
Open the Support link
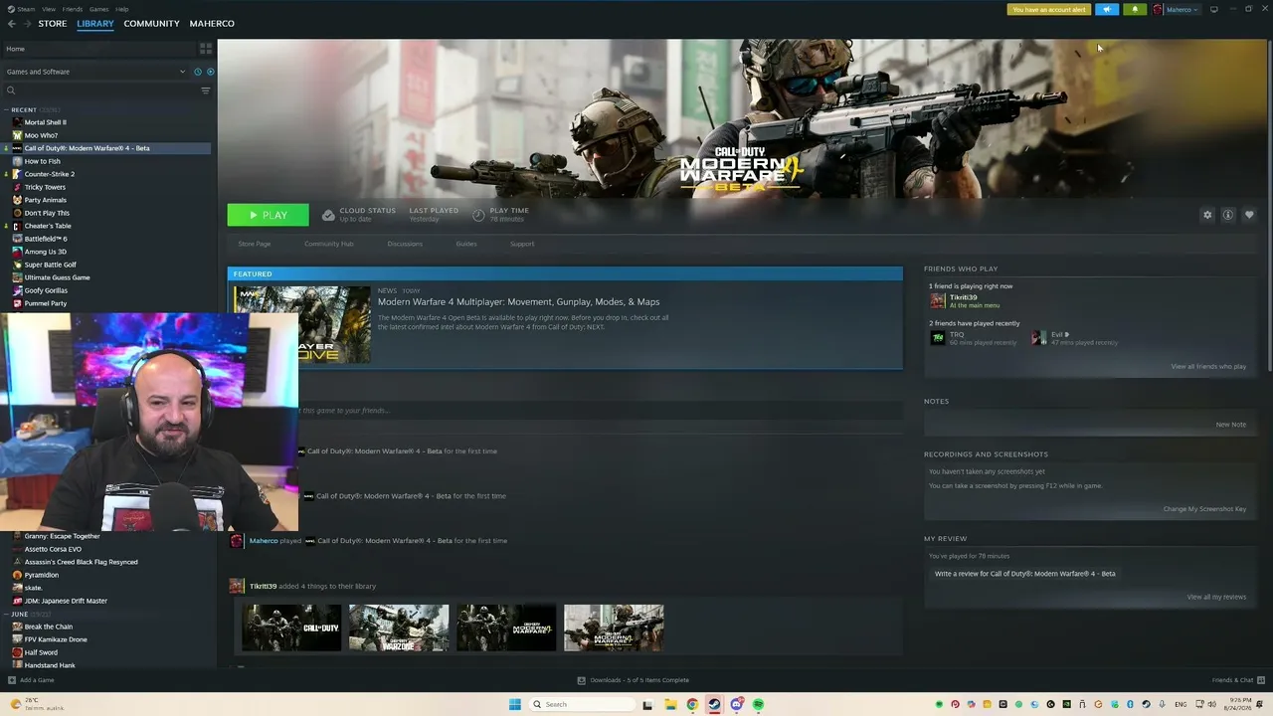coord(522,244)
